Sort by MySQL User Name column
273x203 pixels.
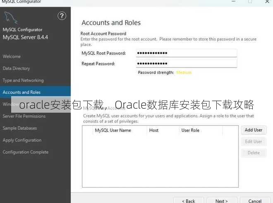point(113,130)
